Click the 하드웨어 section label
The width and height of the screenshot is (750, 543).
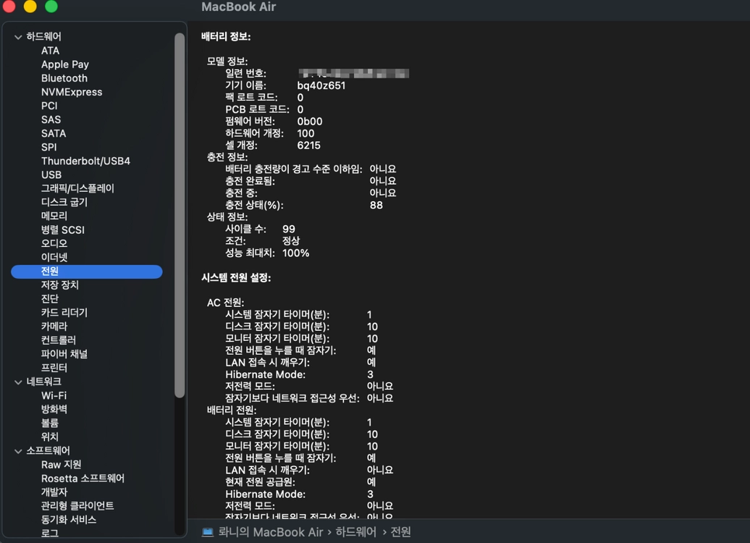(x=43, y=37)
